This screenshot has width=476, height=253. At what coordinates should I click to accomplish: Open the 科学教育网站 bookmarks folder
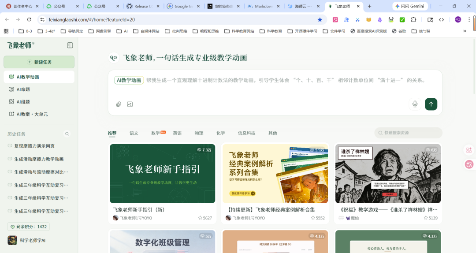(239, 31)
